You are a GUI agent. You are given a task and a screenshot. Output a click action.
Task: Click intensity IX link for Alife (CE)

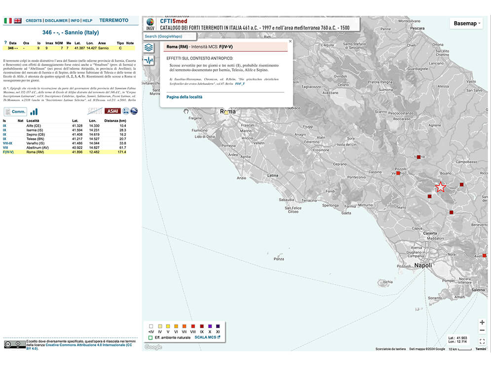coord(4,126)
